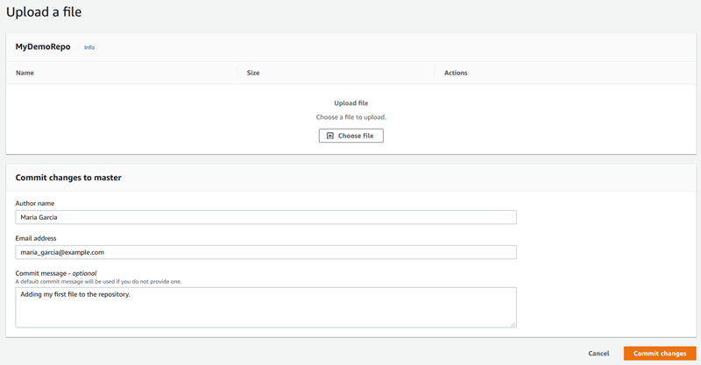Click the 'Commit message - optional' label
The height and width of the screenshot is (365, 701).
tap(56, 273)
